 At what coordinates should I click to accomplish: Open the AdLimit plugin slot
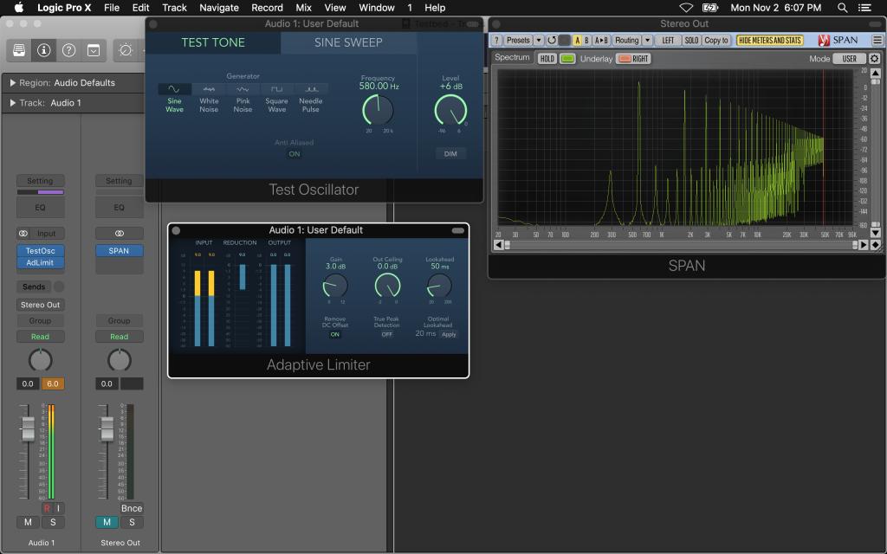[x=40, y=262]
